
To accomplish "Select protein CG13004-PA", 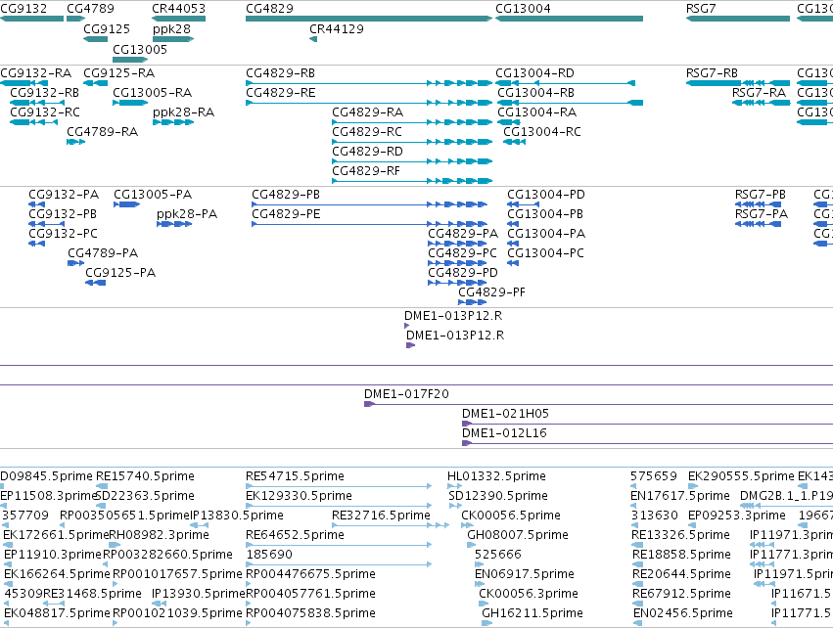I will pos(546,234).
